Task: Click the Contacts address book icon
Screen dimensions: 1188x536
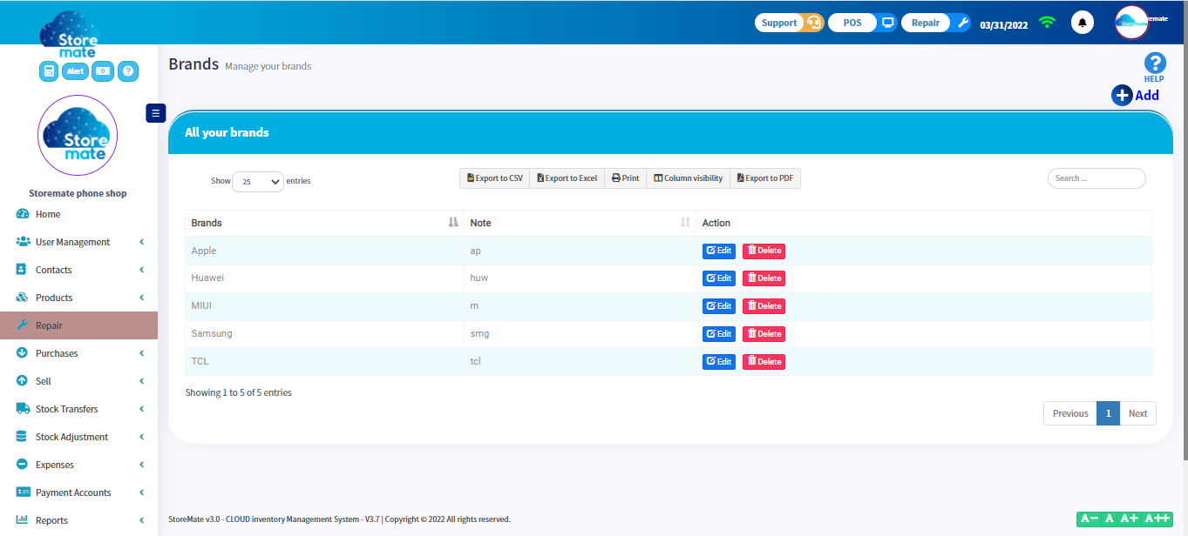Action: pos(23,270)
